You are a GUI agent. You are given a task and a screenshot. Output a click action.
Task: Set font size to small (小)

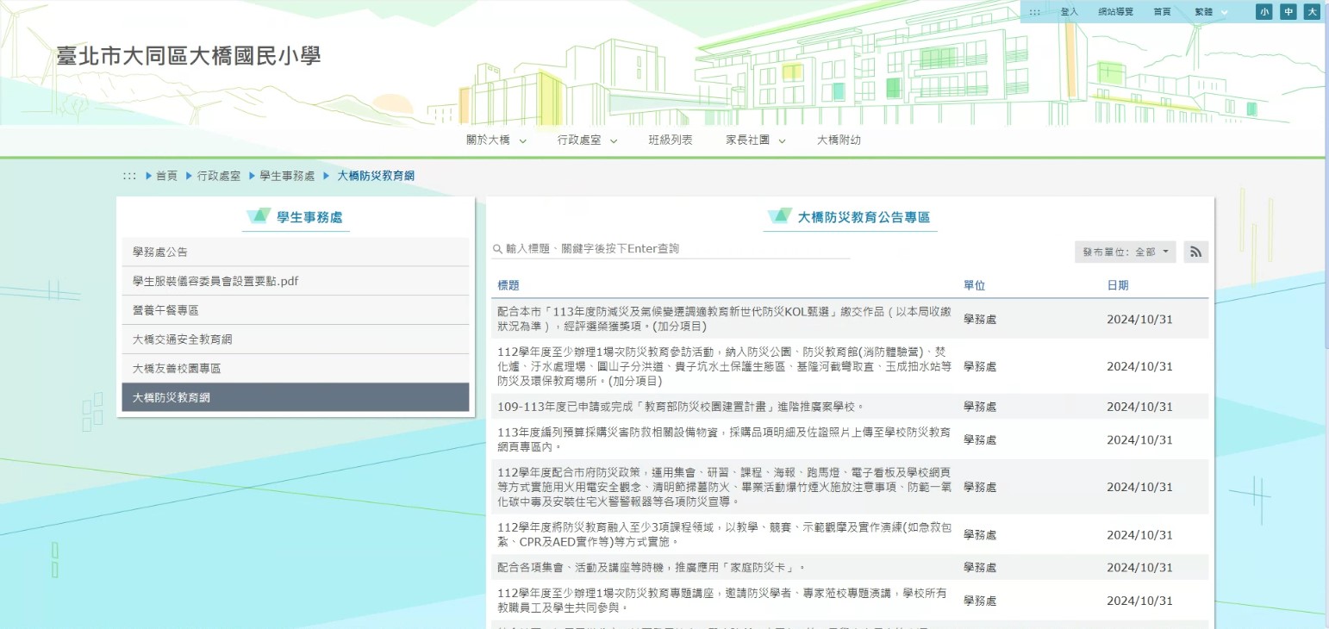1263,12
